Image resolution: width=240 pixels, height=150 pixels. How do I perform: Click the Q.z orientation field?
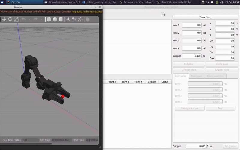225,52
